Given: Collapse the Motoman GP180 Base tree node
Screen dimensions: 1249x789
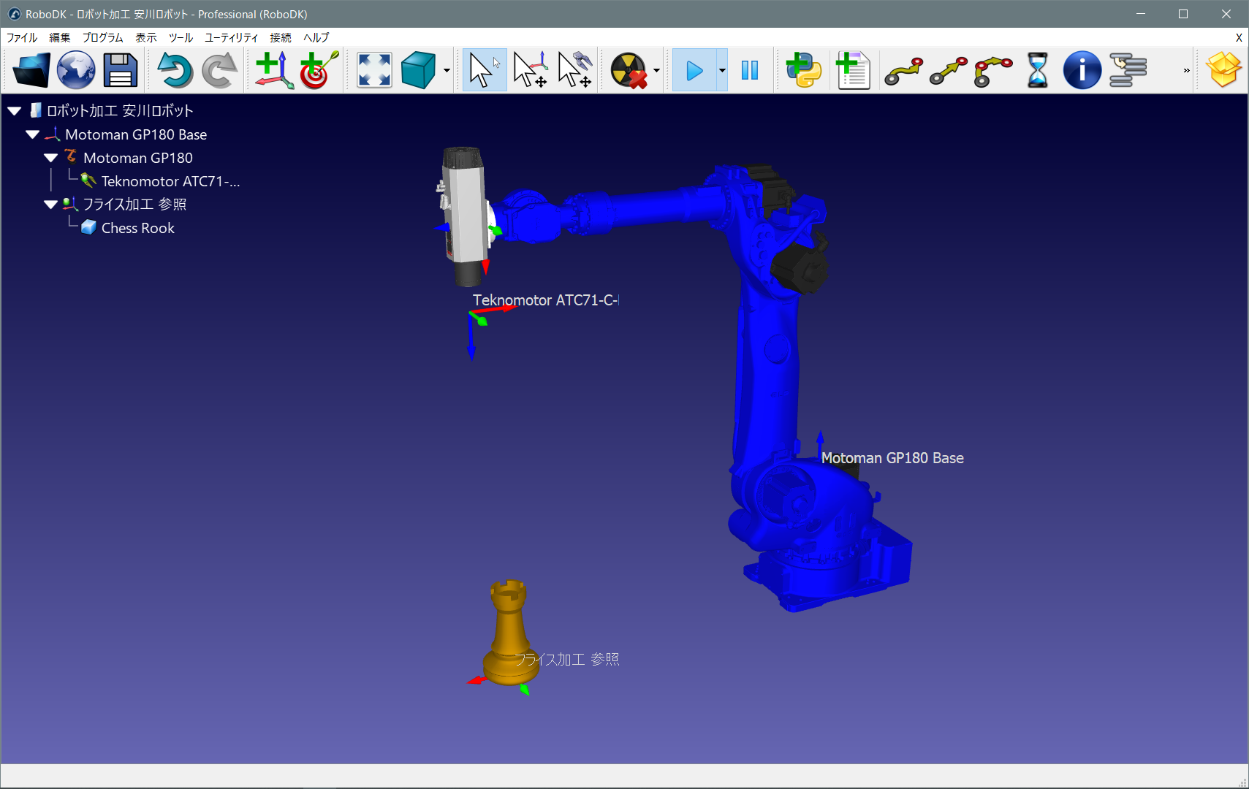Looking at the screenshot, I should 33,134.
